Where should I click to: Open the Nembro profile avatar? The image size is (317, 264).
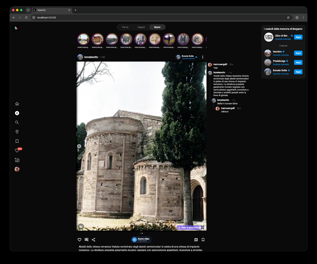268,53
